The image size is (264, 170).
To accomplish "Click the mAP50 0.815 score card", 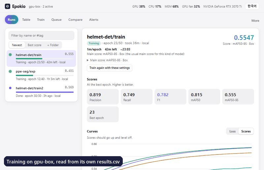I will coord(204,97).
